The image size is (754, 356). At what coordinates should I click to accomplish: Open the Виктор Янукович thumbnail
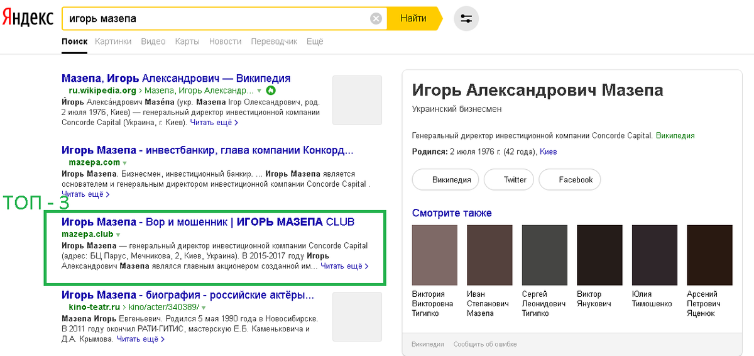[599, 255]
